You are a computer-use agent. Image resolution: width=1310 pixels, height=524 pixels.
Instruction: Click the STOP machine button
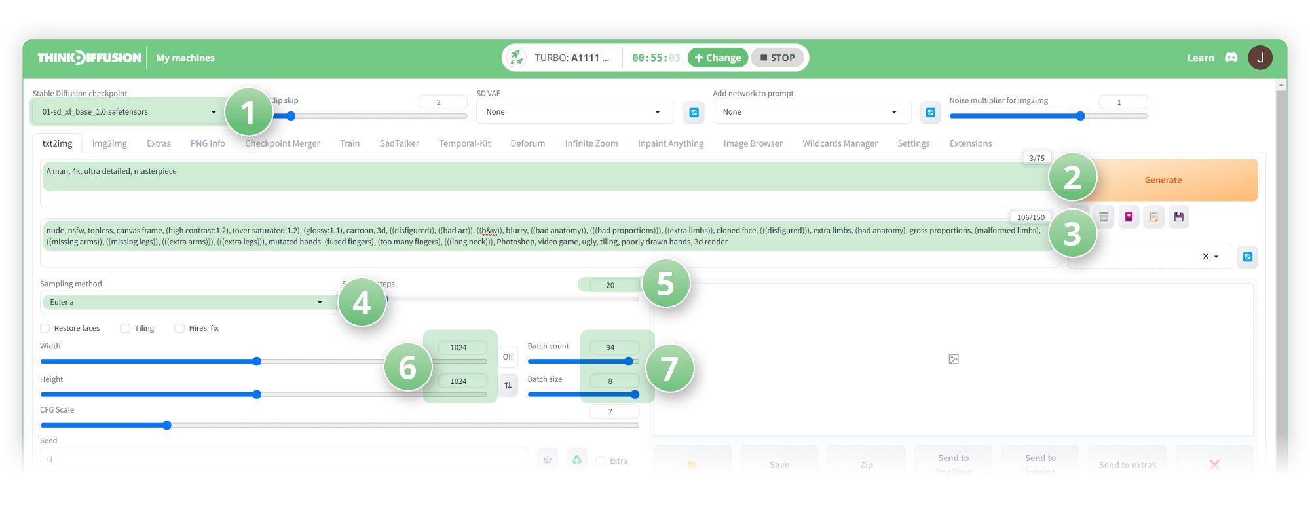point(777,58)
